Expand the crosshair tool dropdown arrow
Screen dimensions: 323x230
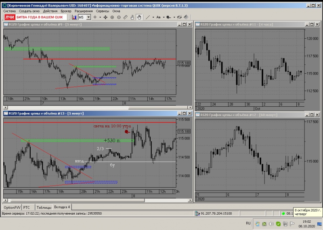[100, 17]
